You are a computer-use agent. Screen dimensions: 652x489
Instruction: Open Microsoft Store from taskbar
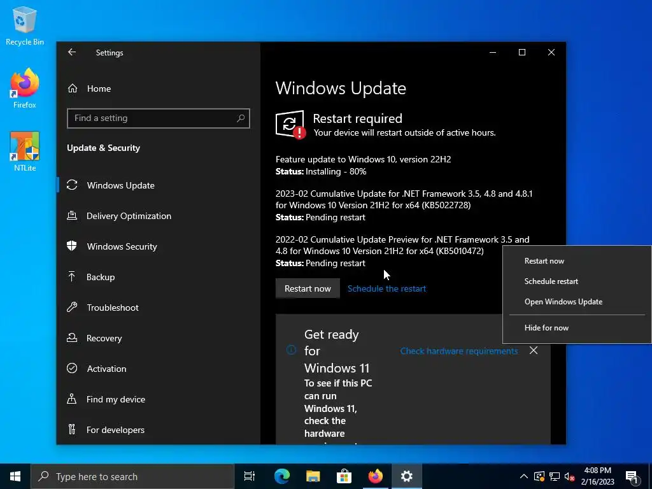[344, 476]
